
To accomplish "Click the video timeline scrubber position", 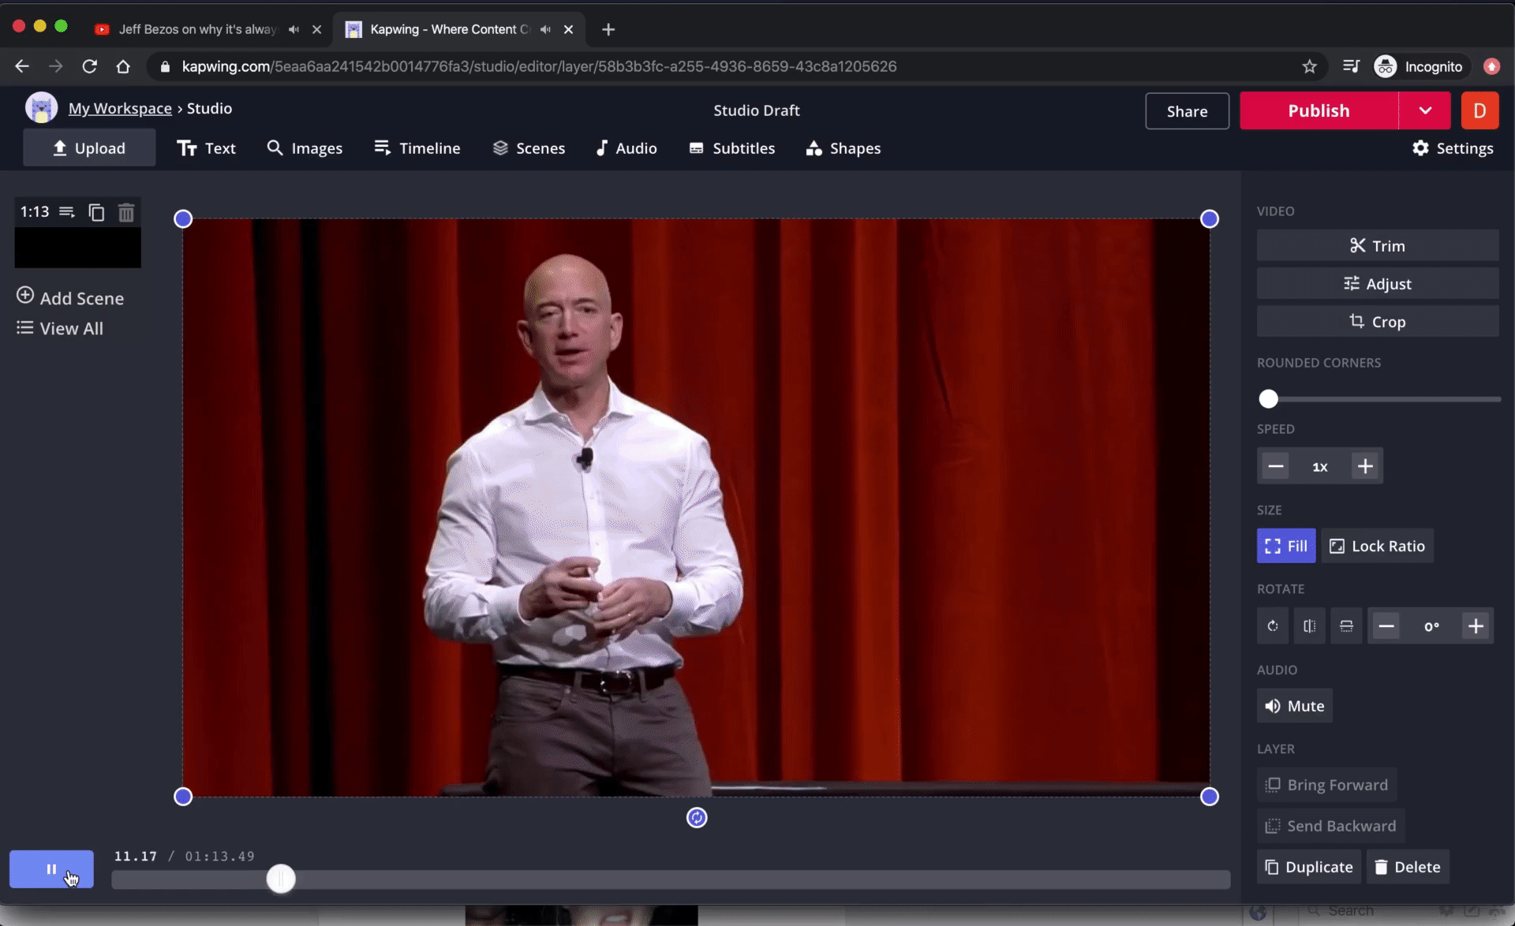I will (x=282, y=879).
